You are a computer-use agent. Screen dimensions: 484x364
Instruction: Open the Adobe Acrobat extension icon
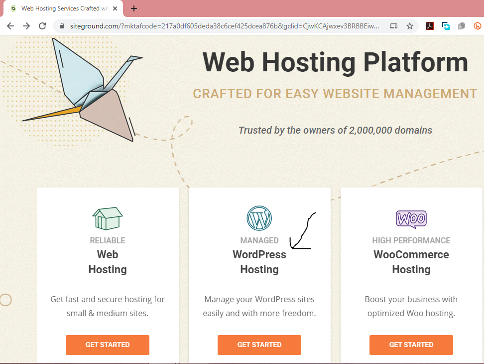pyautogui.click(x=430, y=26)
